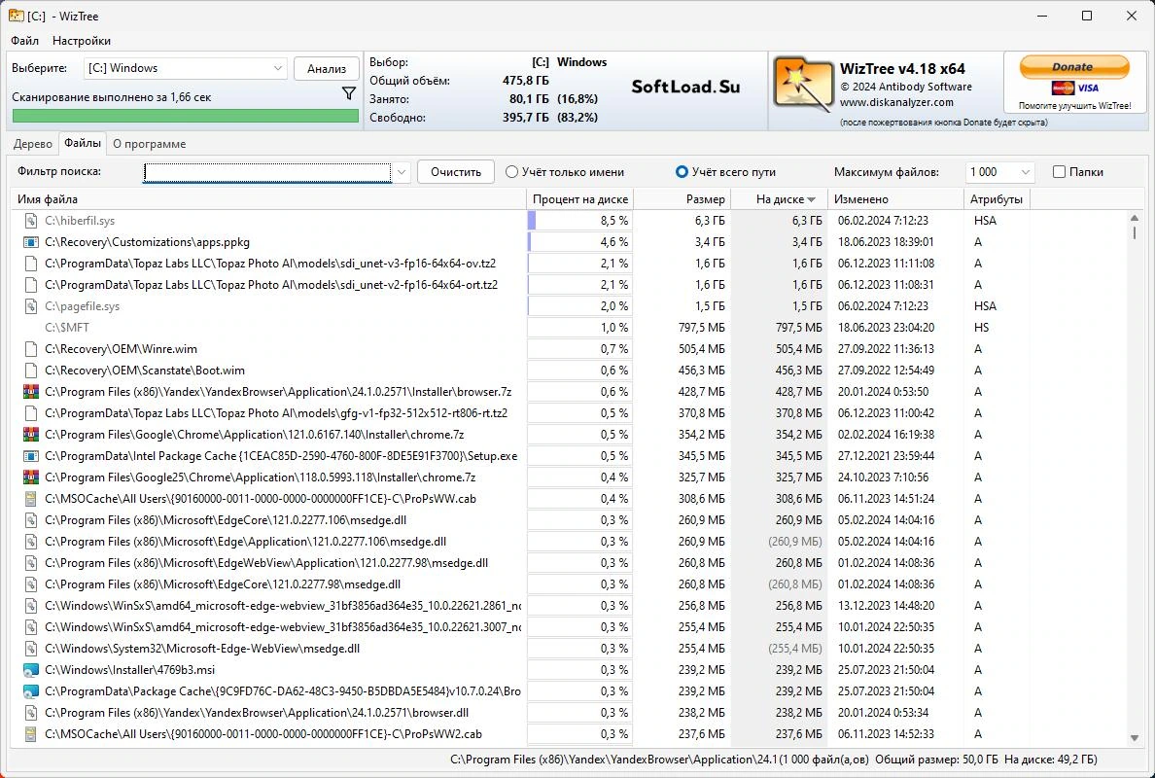The height and width of the screenshot is (778, 1155).
Task: Click archive icon of Google25 chrome.7z
Action: coord(30,477)
